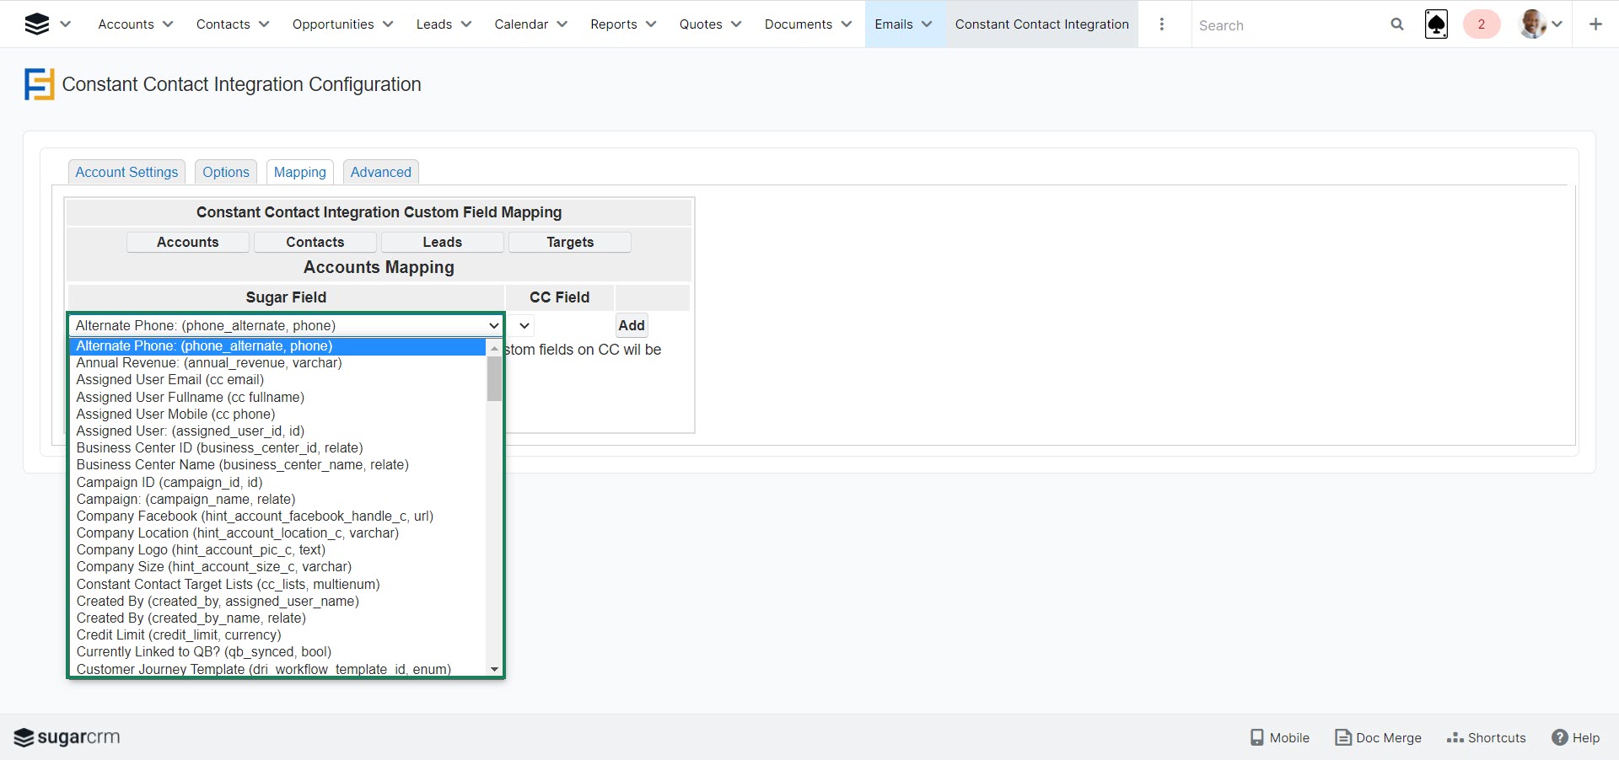This screenshot has width=1619, height=760.
Task: Click the Add mapping button
Action: point(631,325)
